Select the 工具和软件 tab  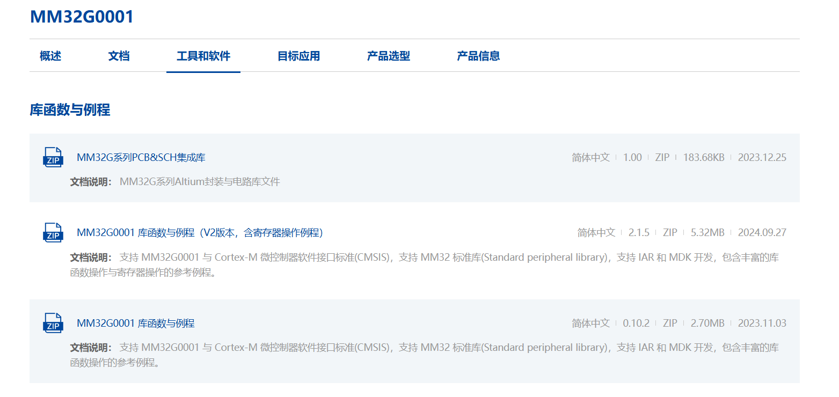(x=203, y=56)
